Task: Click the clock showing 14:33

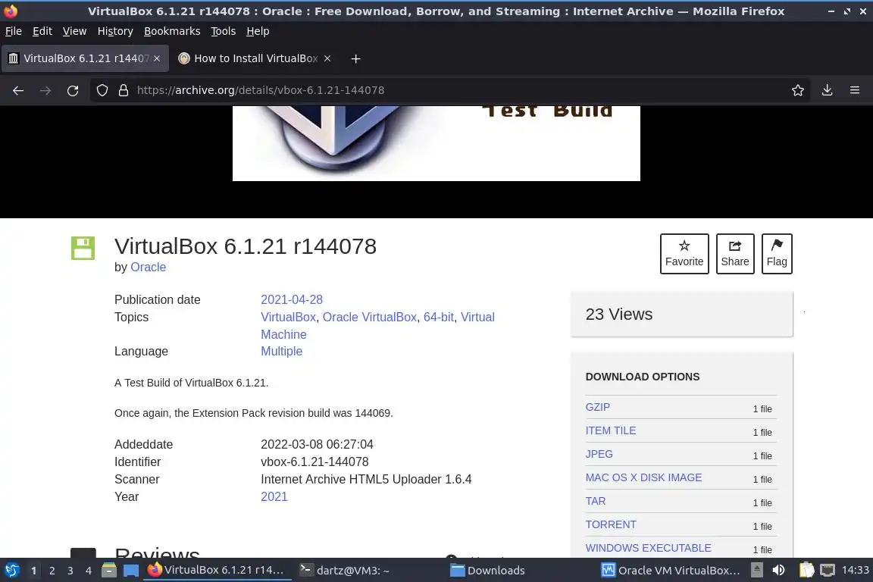Action: point(855,570)
